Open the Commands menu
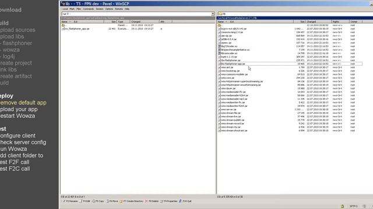 [88, 9]
